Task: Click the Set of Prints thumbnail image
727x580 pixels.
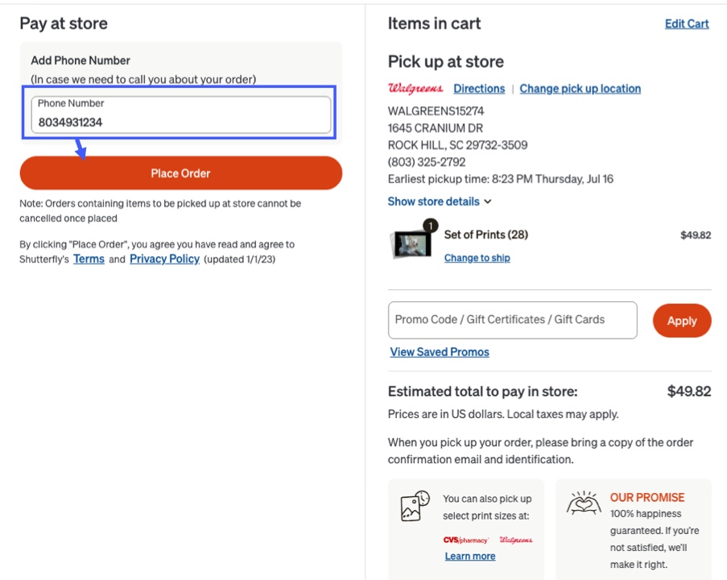Action: pyautogui.click(x=411, y=245)
